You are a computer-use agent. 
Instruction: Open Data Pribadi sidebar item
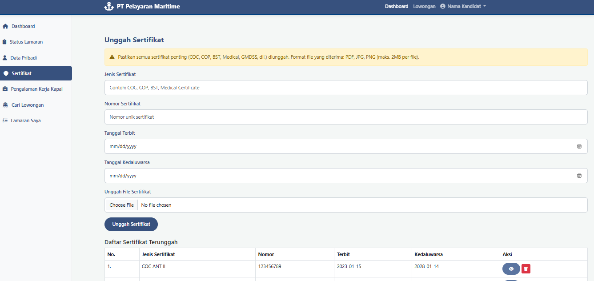coord(24,58)
